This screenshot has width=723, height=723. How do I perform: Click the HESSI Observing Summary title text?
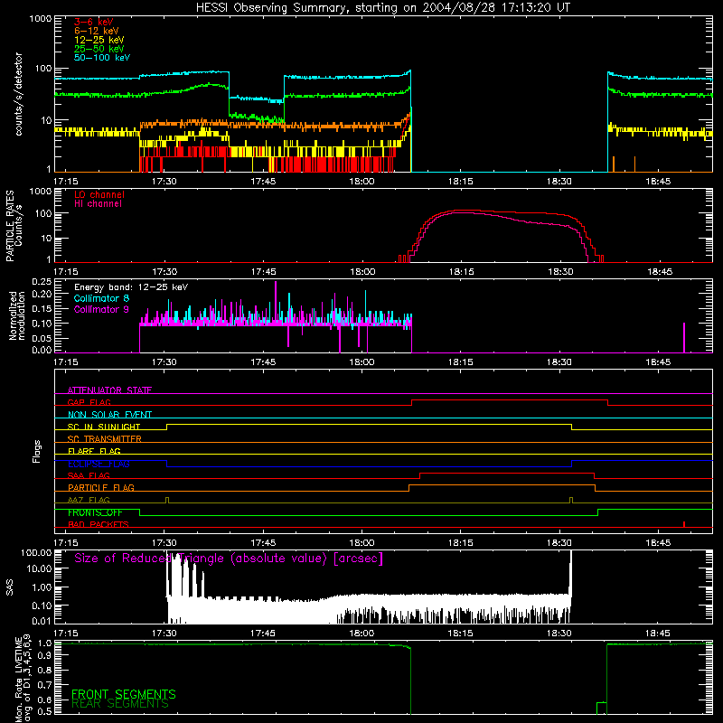[382, 8]
